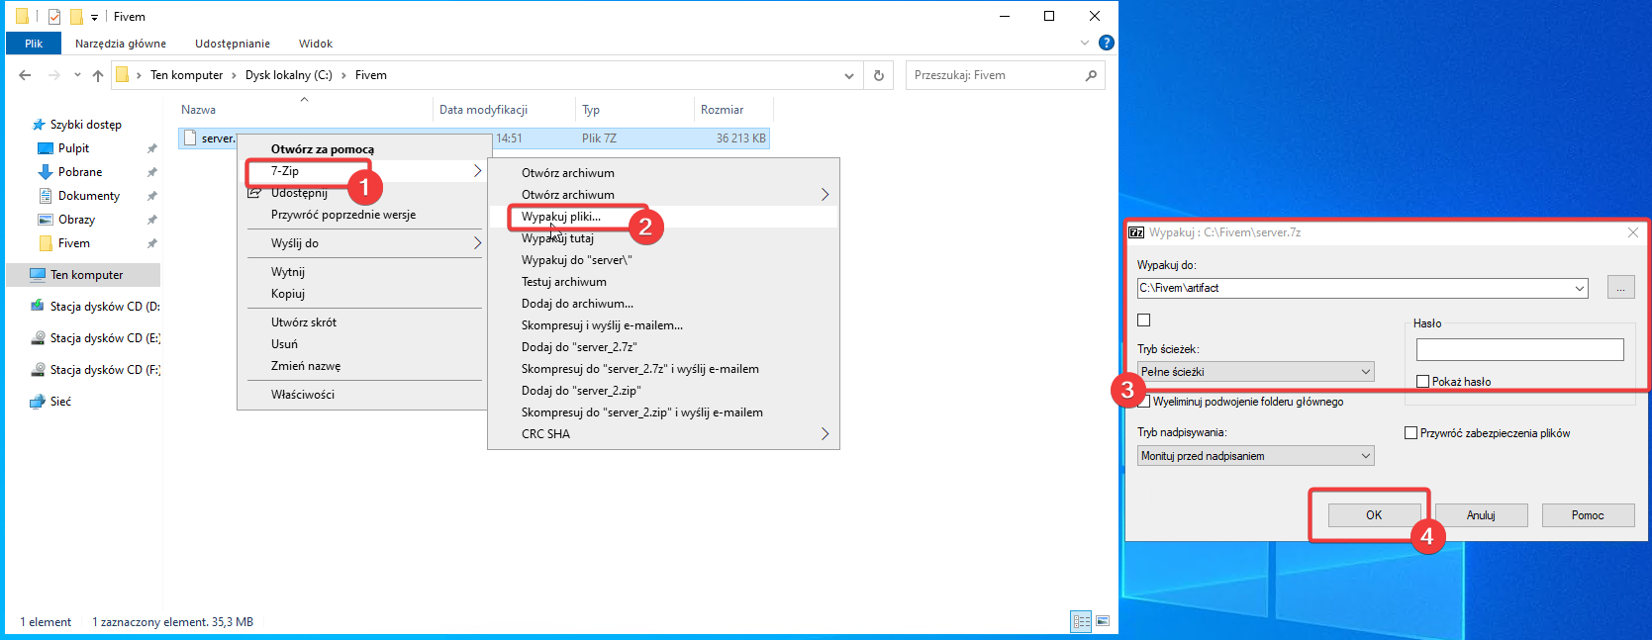Select Wypakuj tutaj from the 7-Zip submenu
1652x640 pixels.
click(557, 238)
